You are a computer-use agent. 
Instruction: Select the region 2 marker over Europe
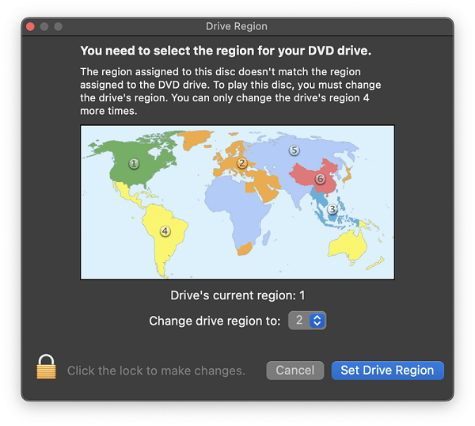point(242,164)
